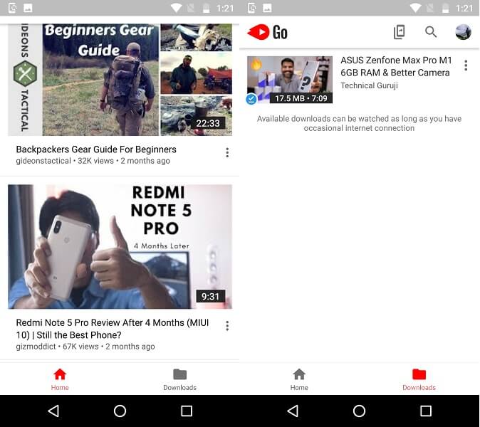Tap the blue downloaded checkmark badge on ASUS thumbnail
Viewport: 480px width, 427px height.
point(251,99)
